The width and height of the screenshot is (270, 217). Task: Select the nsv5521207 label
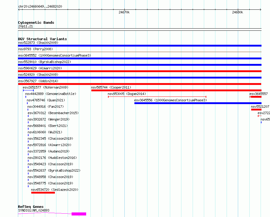click(260, 107)
